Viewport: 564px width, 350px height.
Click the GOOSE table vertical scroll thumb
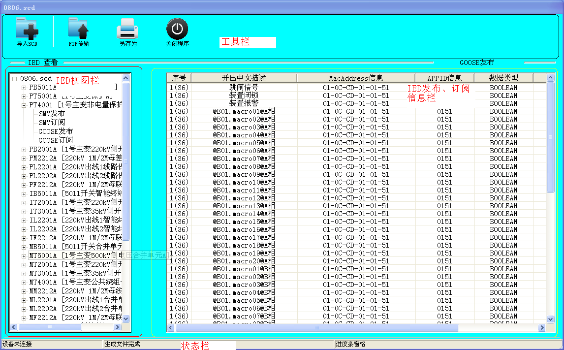550,137
